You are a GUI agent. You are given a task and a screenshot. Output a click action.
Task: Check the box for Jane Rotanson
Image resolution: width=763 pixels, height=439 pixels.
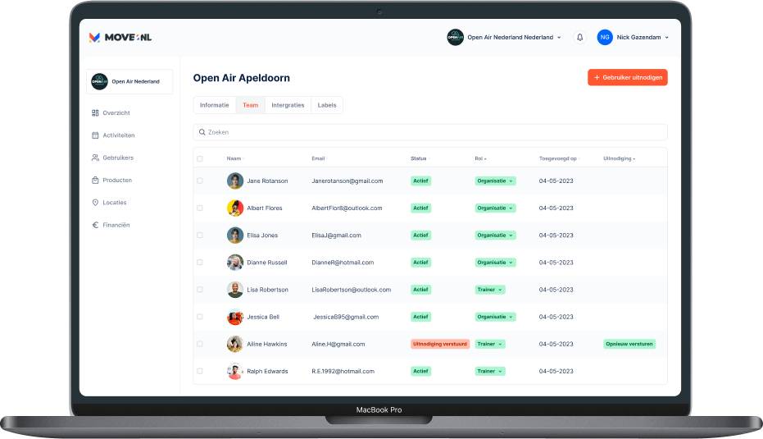(200, 181)
